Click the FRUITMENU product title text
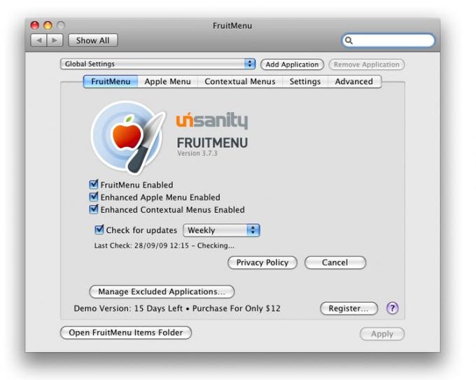Screen dimensions: 476x380 212,143
